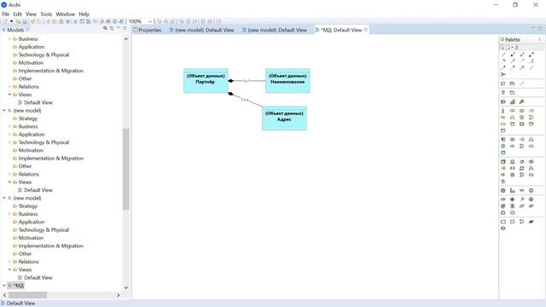Click the Models scroll-up arrow

[126, 39]
